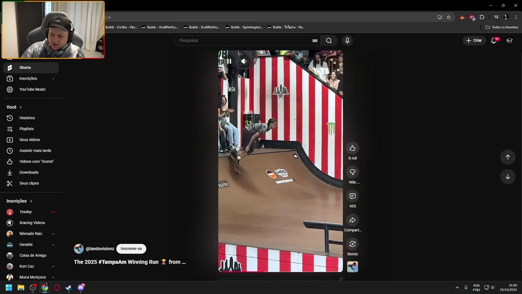
Task: Open the Remix option
Action: [353, 244]
